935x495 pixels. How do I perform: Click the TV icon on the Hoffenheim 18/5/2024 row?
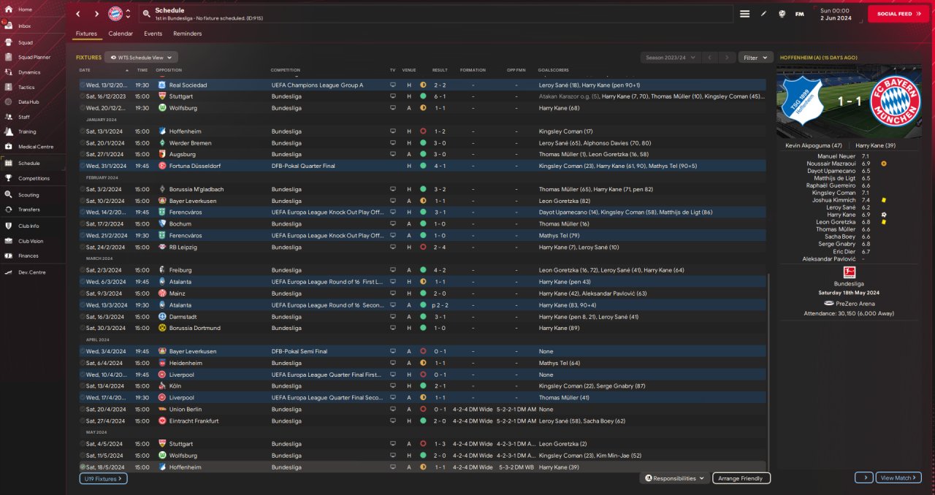click(x=392, y=467)
